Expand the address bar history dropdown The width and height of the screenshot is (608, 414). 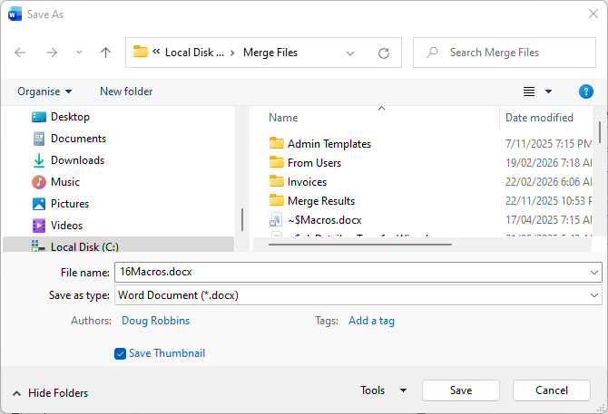350,53
